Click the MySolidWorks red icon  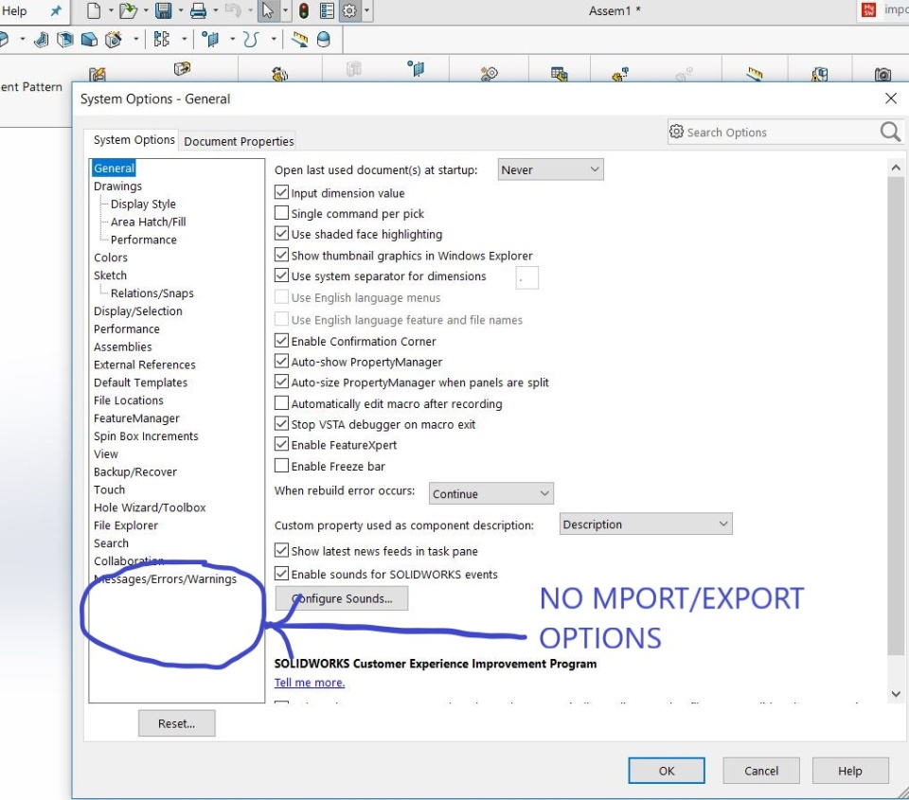point(868,9)
